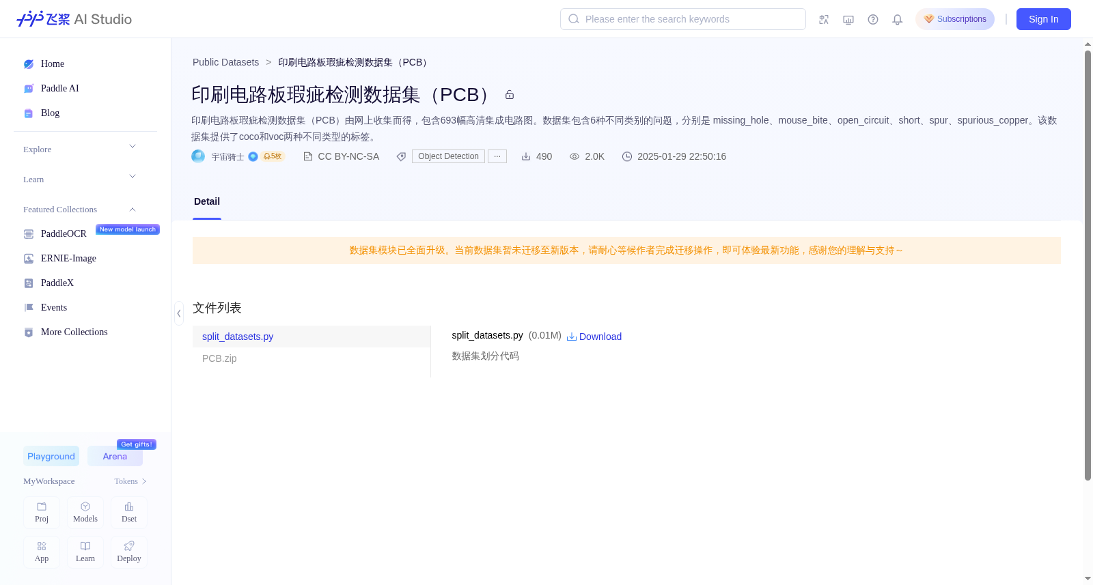Open the help question mark icon
Viewport: 1093px width, 585px height.
click(873, 20)
